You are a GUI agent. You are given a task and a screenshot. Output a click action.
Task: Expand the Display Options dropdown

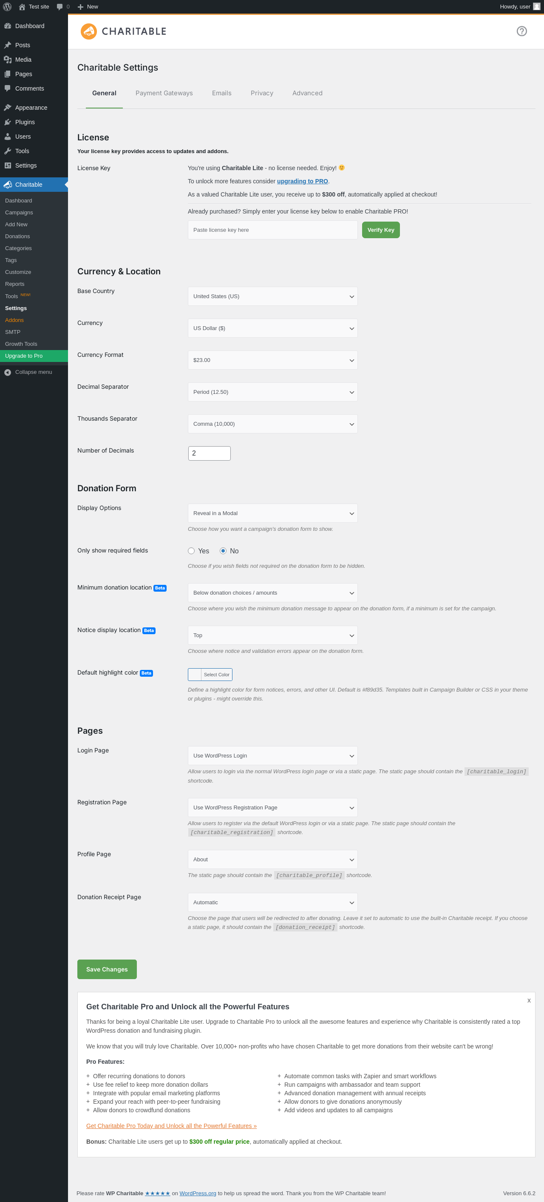click(x=272, y=513)
